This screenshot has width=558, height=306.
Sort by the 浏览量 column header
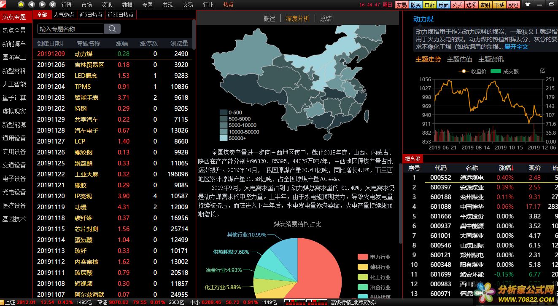tap(179, 43)
